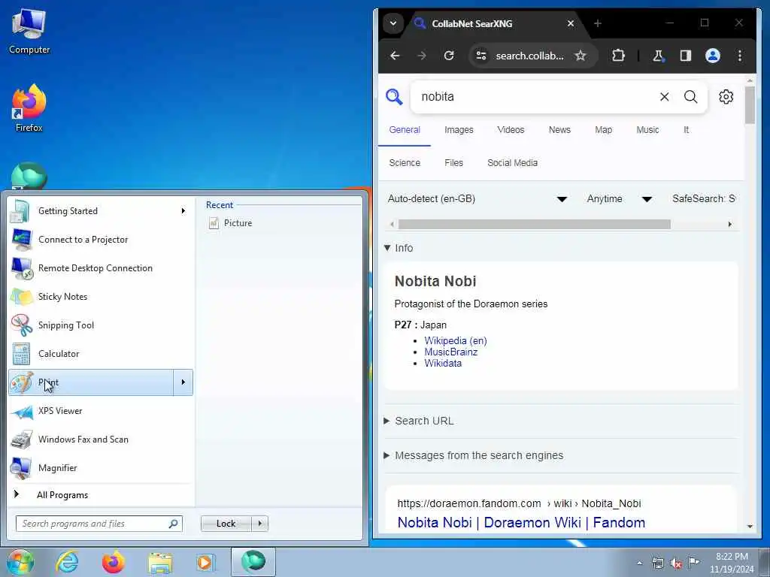Image resolution: width=770 pixels, height=577 pixels.
Task: Toggle the browser side panel
Action: pyautogui.click(x=686, y=56)
